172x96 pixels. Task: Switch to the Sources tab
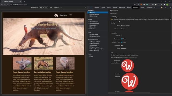click(x=109, y=7)
